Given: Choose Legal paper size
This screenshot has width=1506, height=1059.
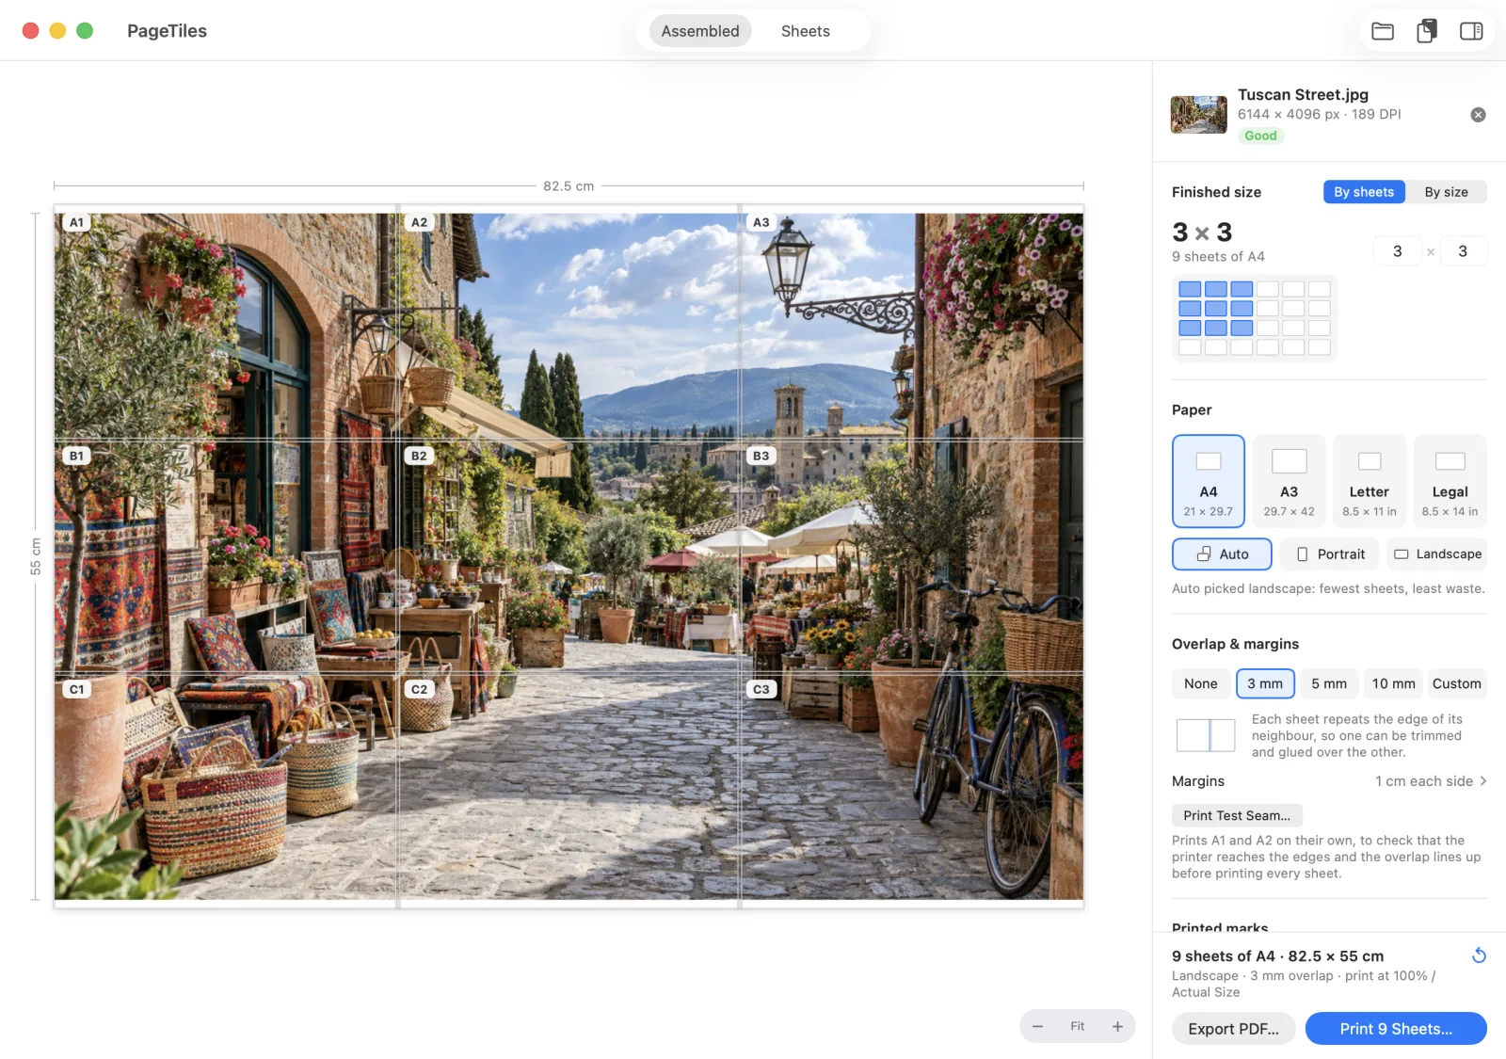Looking at the screenshot, I should pos(1450,481).
